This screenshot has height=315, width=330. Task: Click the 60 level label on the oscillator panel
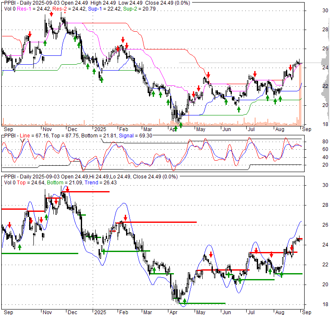point(325,149)
